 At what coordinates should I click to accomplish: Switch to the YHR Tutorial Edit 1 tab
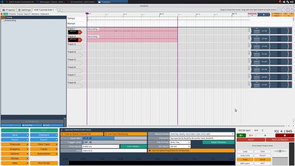[x=44, y=10]
